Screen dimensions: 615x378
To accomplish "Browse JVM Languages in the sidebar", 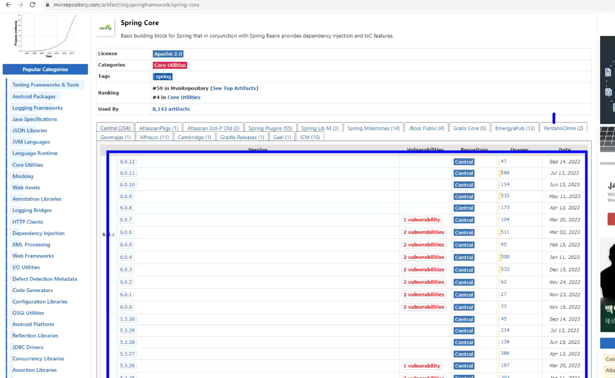I will click(x=31, y=142).
